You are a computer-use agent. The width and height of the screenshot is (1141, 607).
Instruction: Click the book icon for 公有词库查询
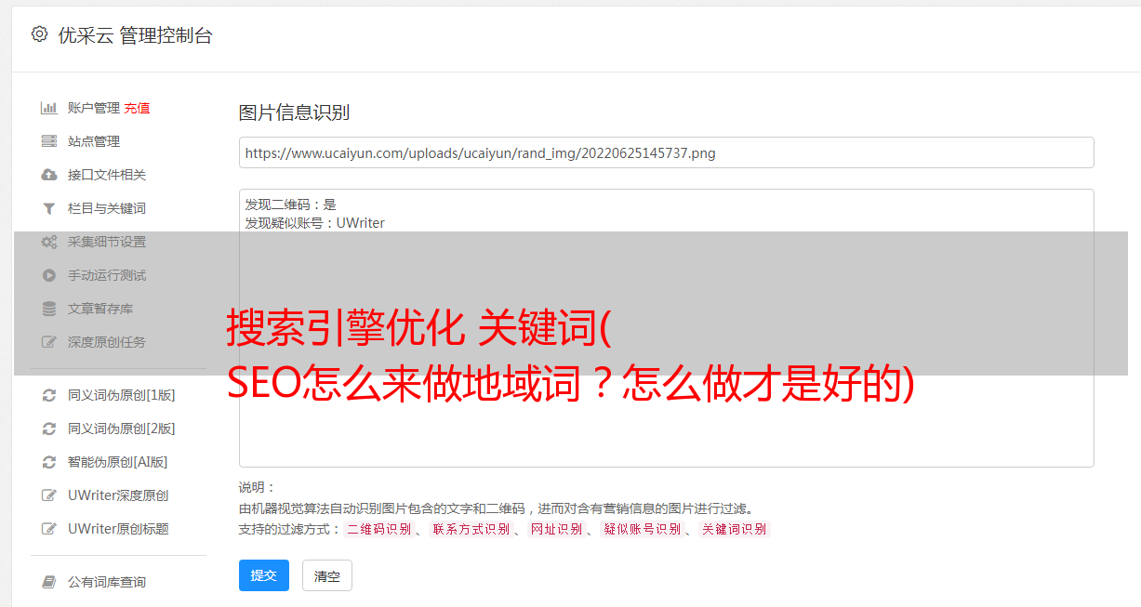(49, 582)
